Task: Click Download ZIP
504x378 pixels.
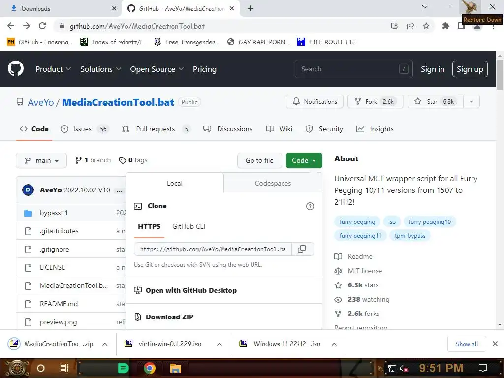Action: 169,317
